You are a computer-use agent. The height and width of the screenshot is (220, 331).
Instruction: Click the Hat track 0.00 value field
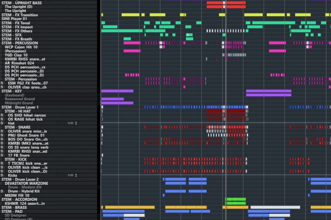[70, 123]
